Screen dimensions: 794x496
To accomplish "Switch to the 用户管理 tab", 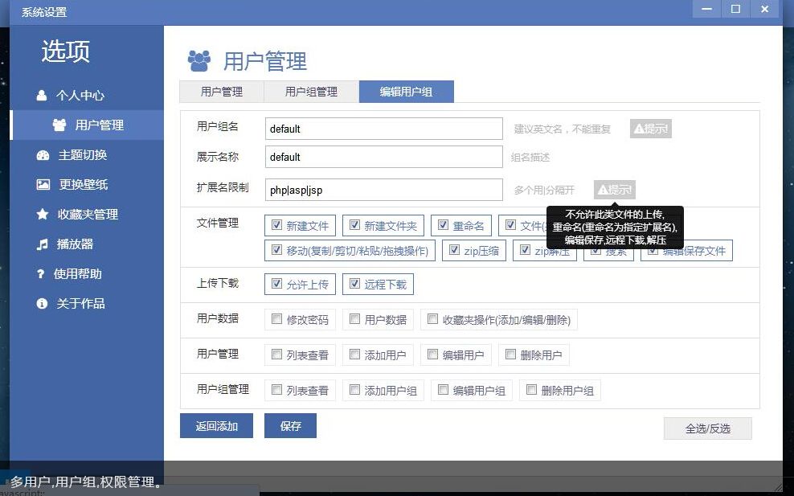I will tap(222, 91).
